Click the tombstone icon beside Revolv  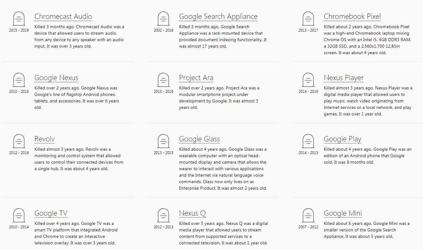[x=19, y=141]
